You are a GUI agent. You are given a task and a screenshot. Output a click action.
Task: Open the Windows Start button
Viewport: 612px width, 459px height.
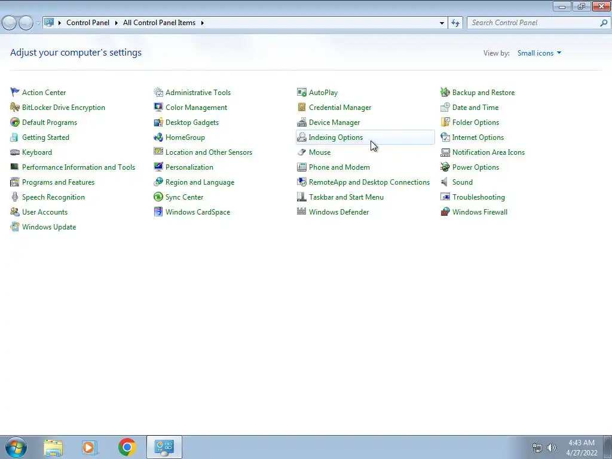coord(16,447)
